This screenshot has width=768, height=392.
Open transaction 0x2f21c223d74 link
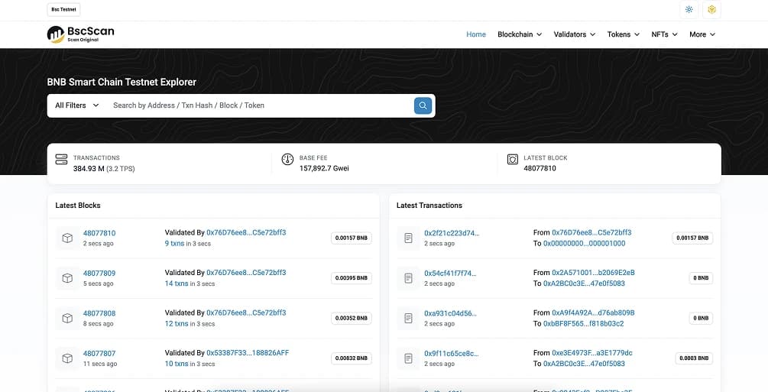(452, 233)
